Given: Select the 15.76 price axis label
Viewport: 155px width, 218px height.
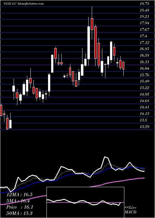Looking at the screenshot, I should (144, 75).
